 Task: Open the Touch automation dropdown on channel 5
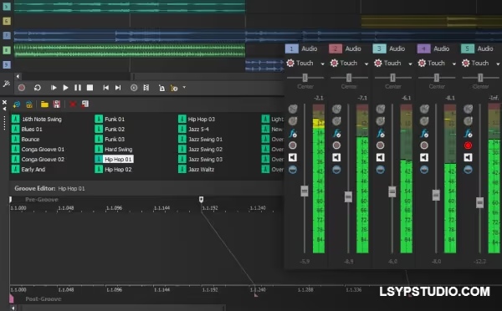(x=498, y=64)
